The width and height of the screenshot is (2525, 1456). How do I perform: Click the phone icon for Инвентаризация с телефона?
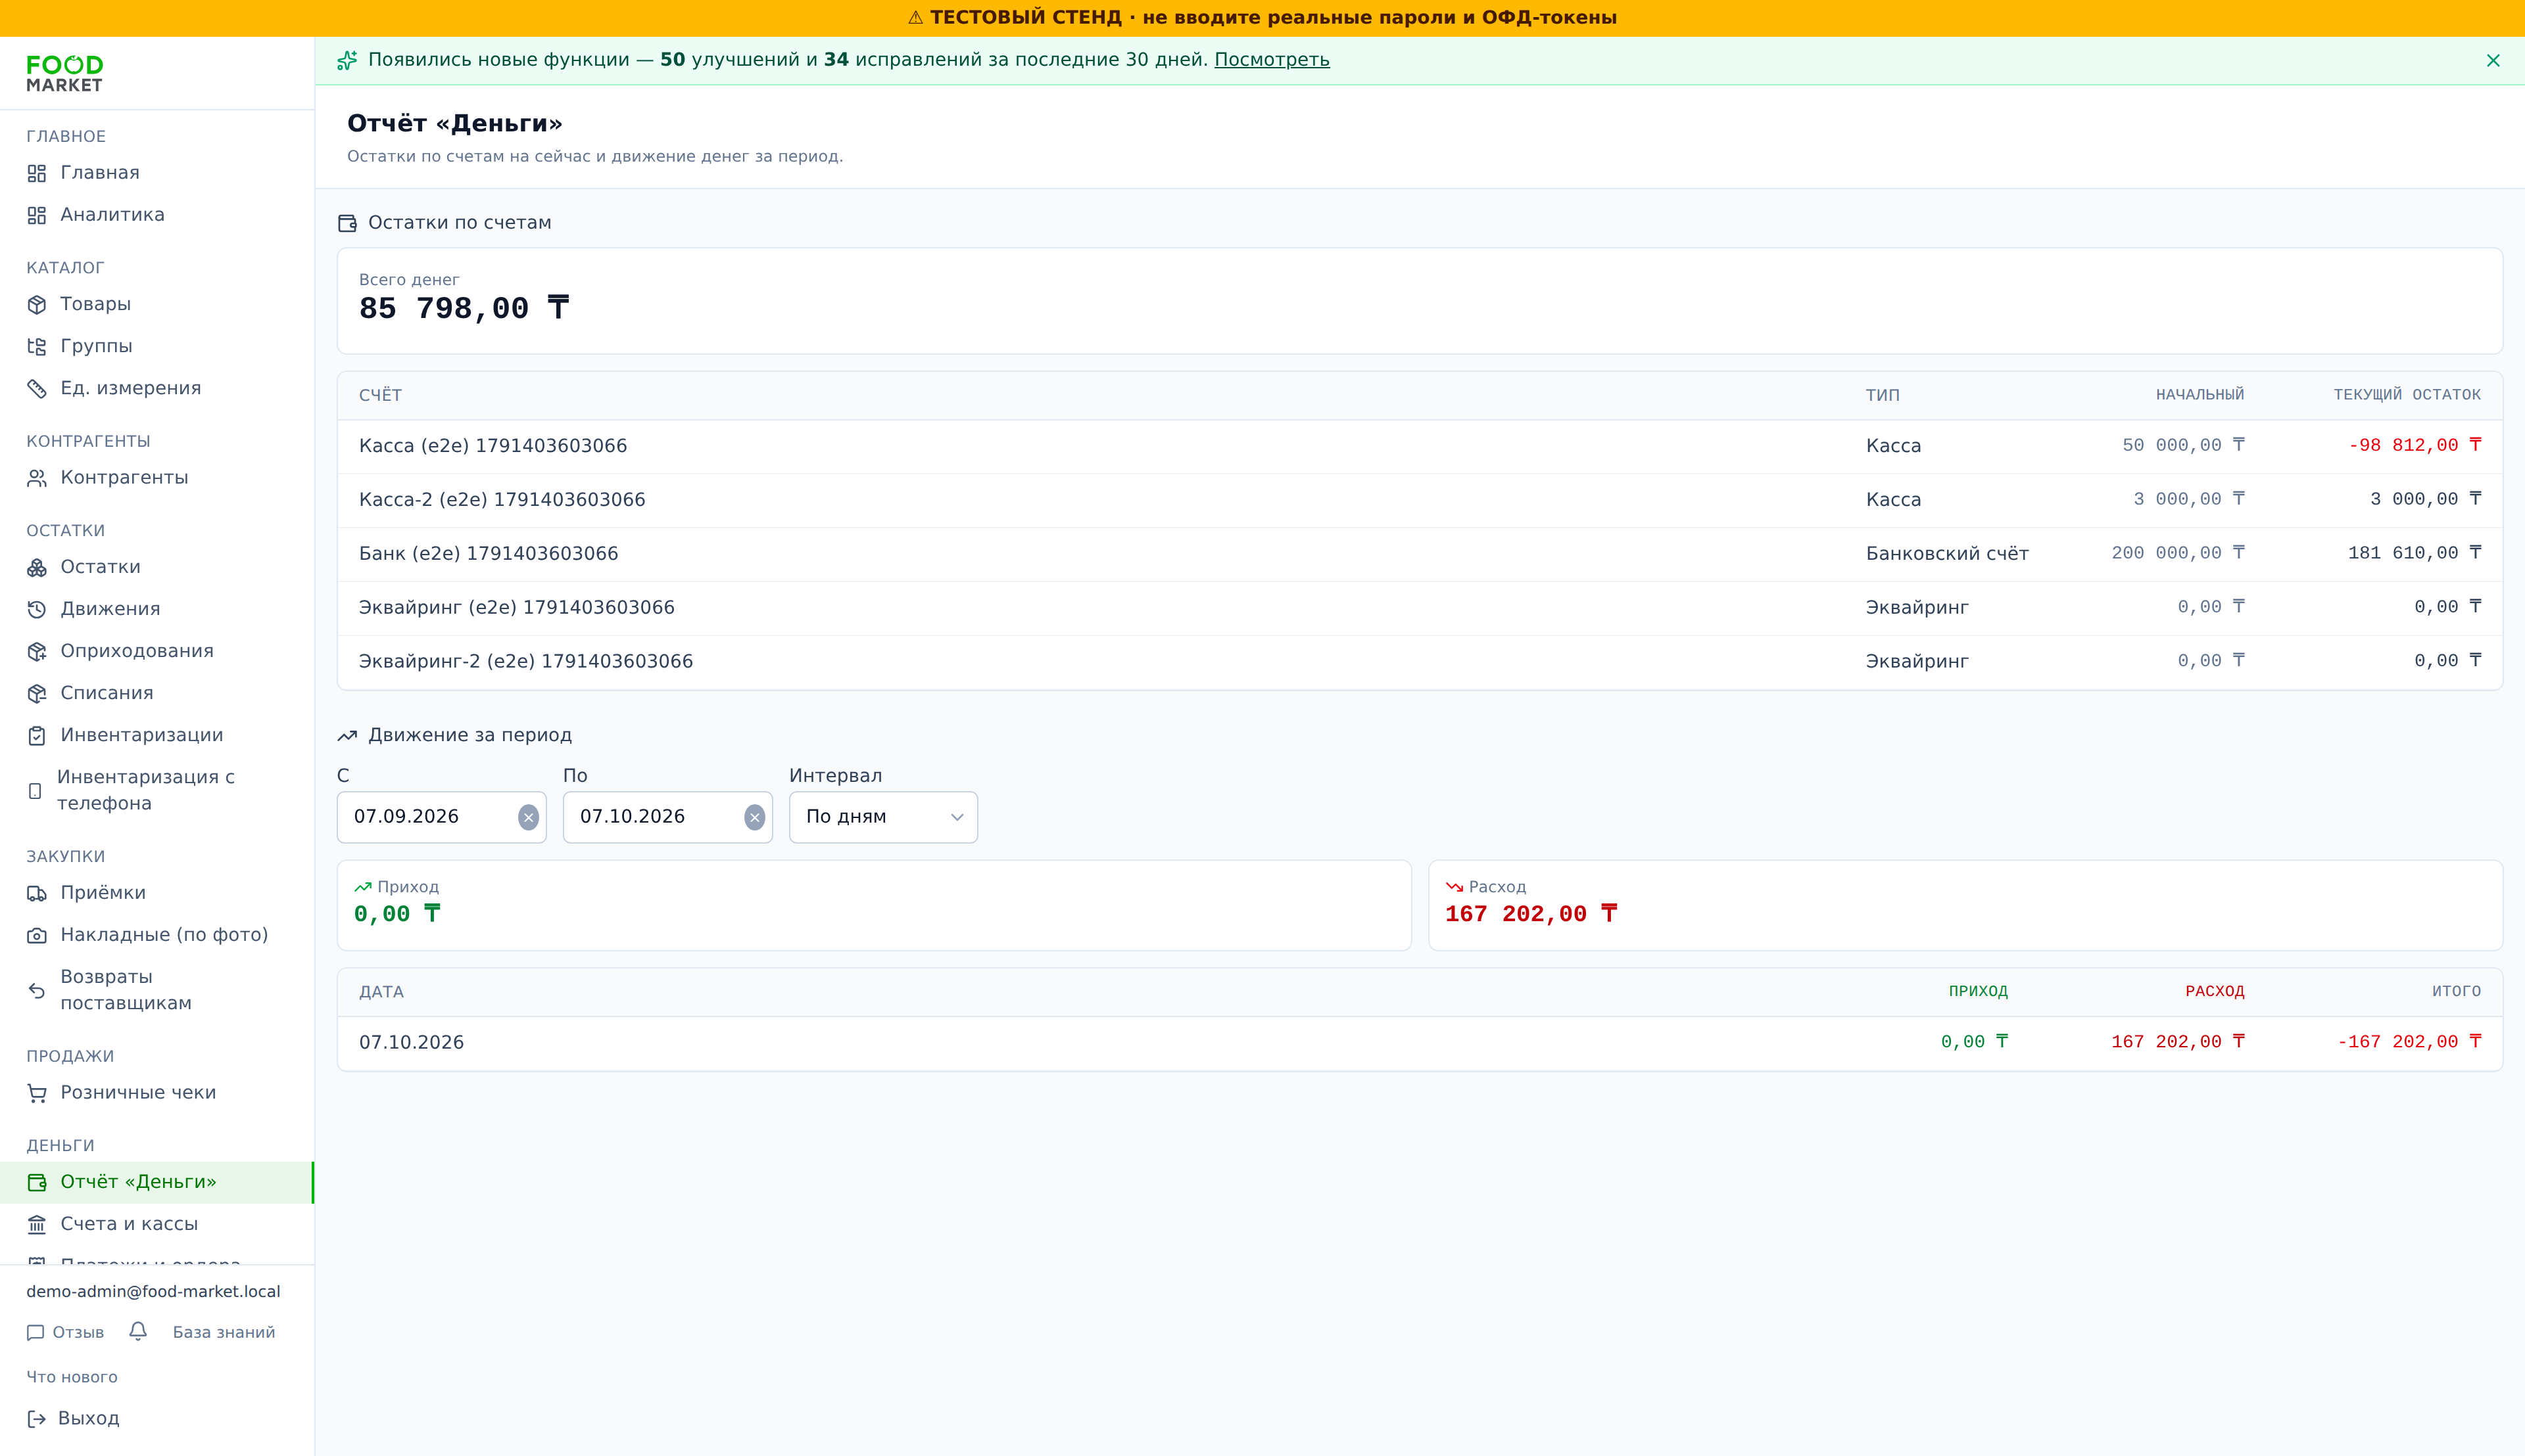pyautogui.click(x=35, y=790)
